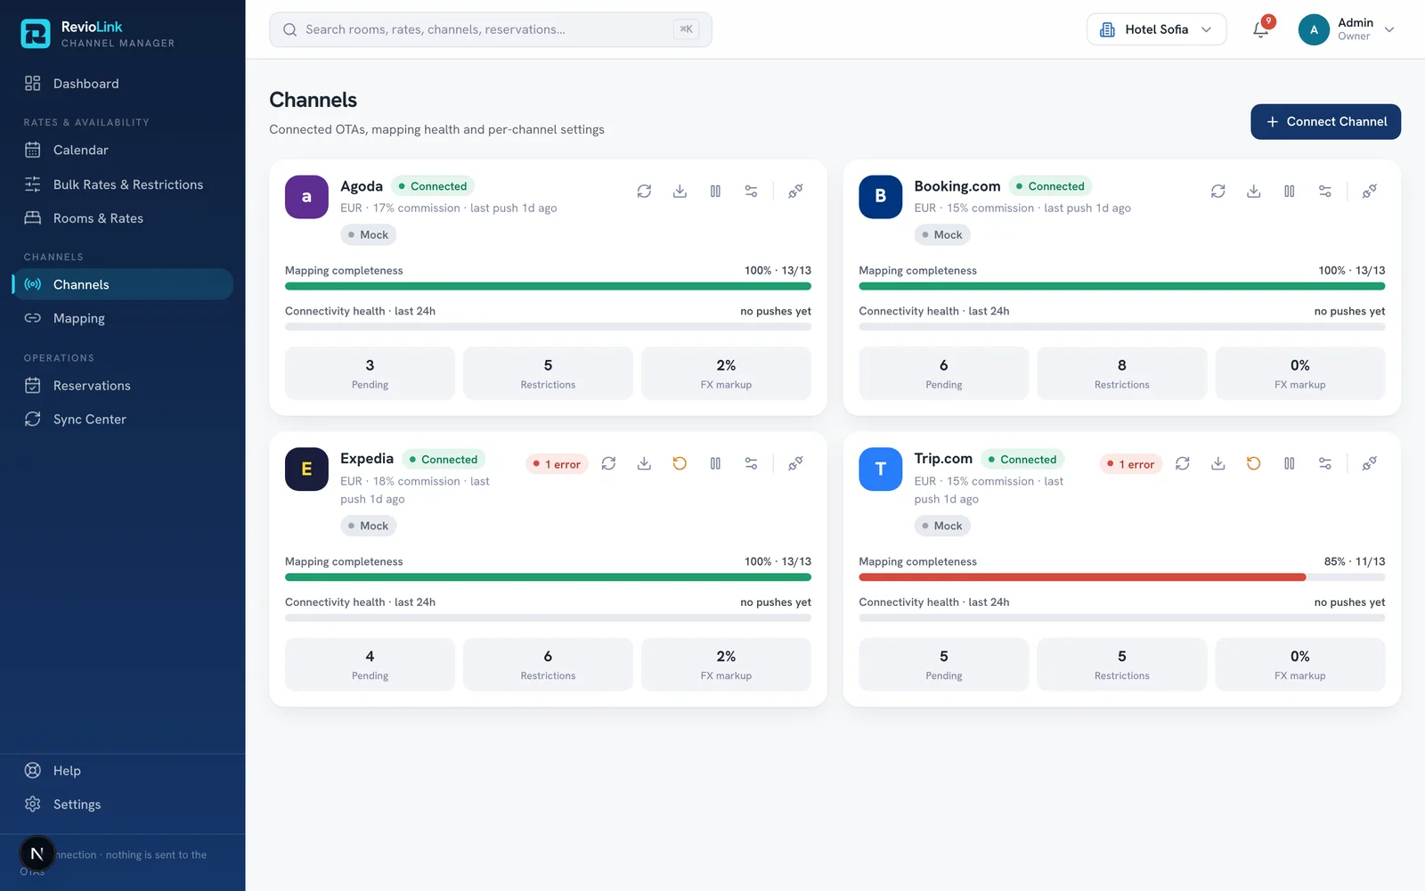This screenshot has height=891, width=1425.
Task: Open Sync Center from the sidebar
Action: 122,419
